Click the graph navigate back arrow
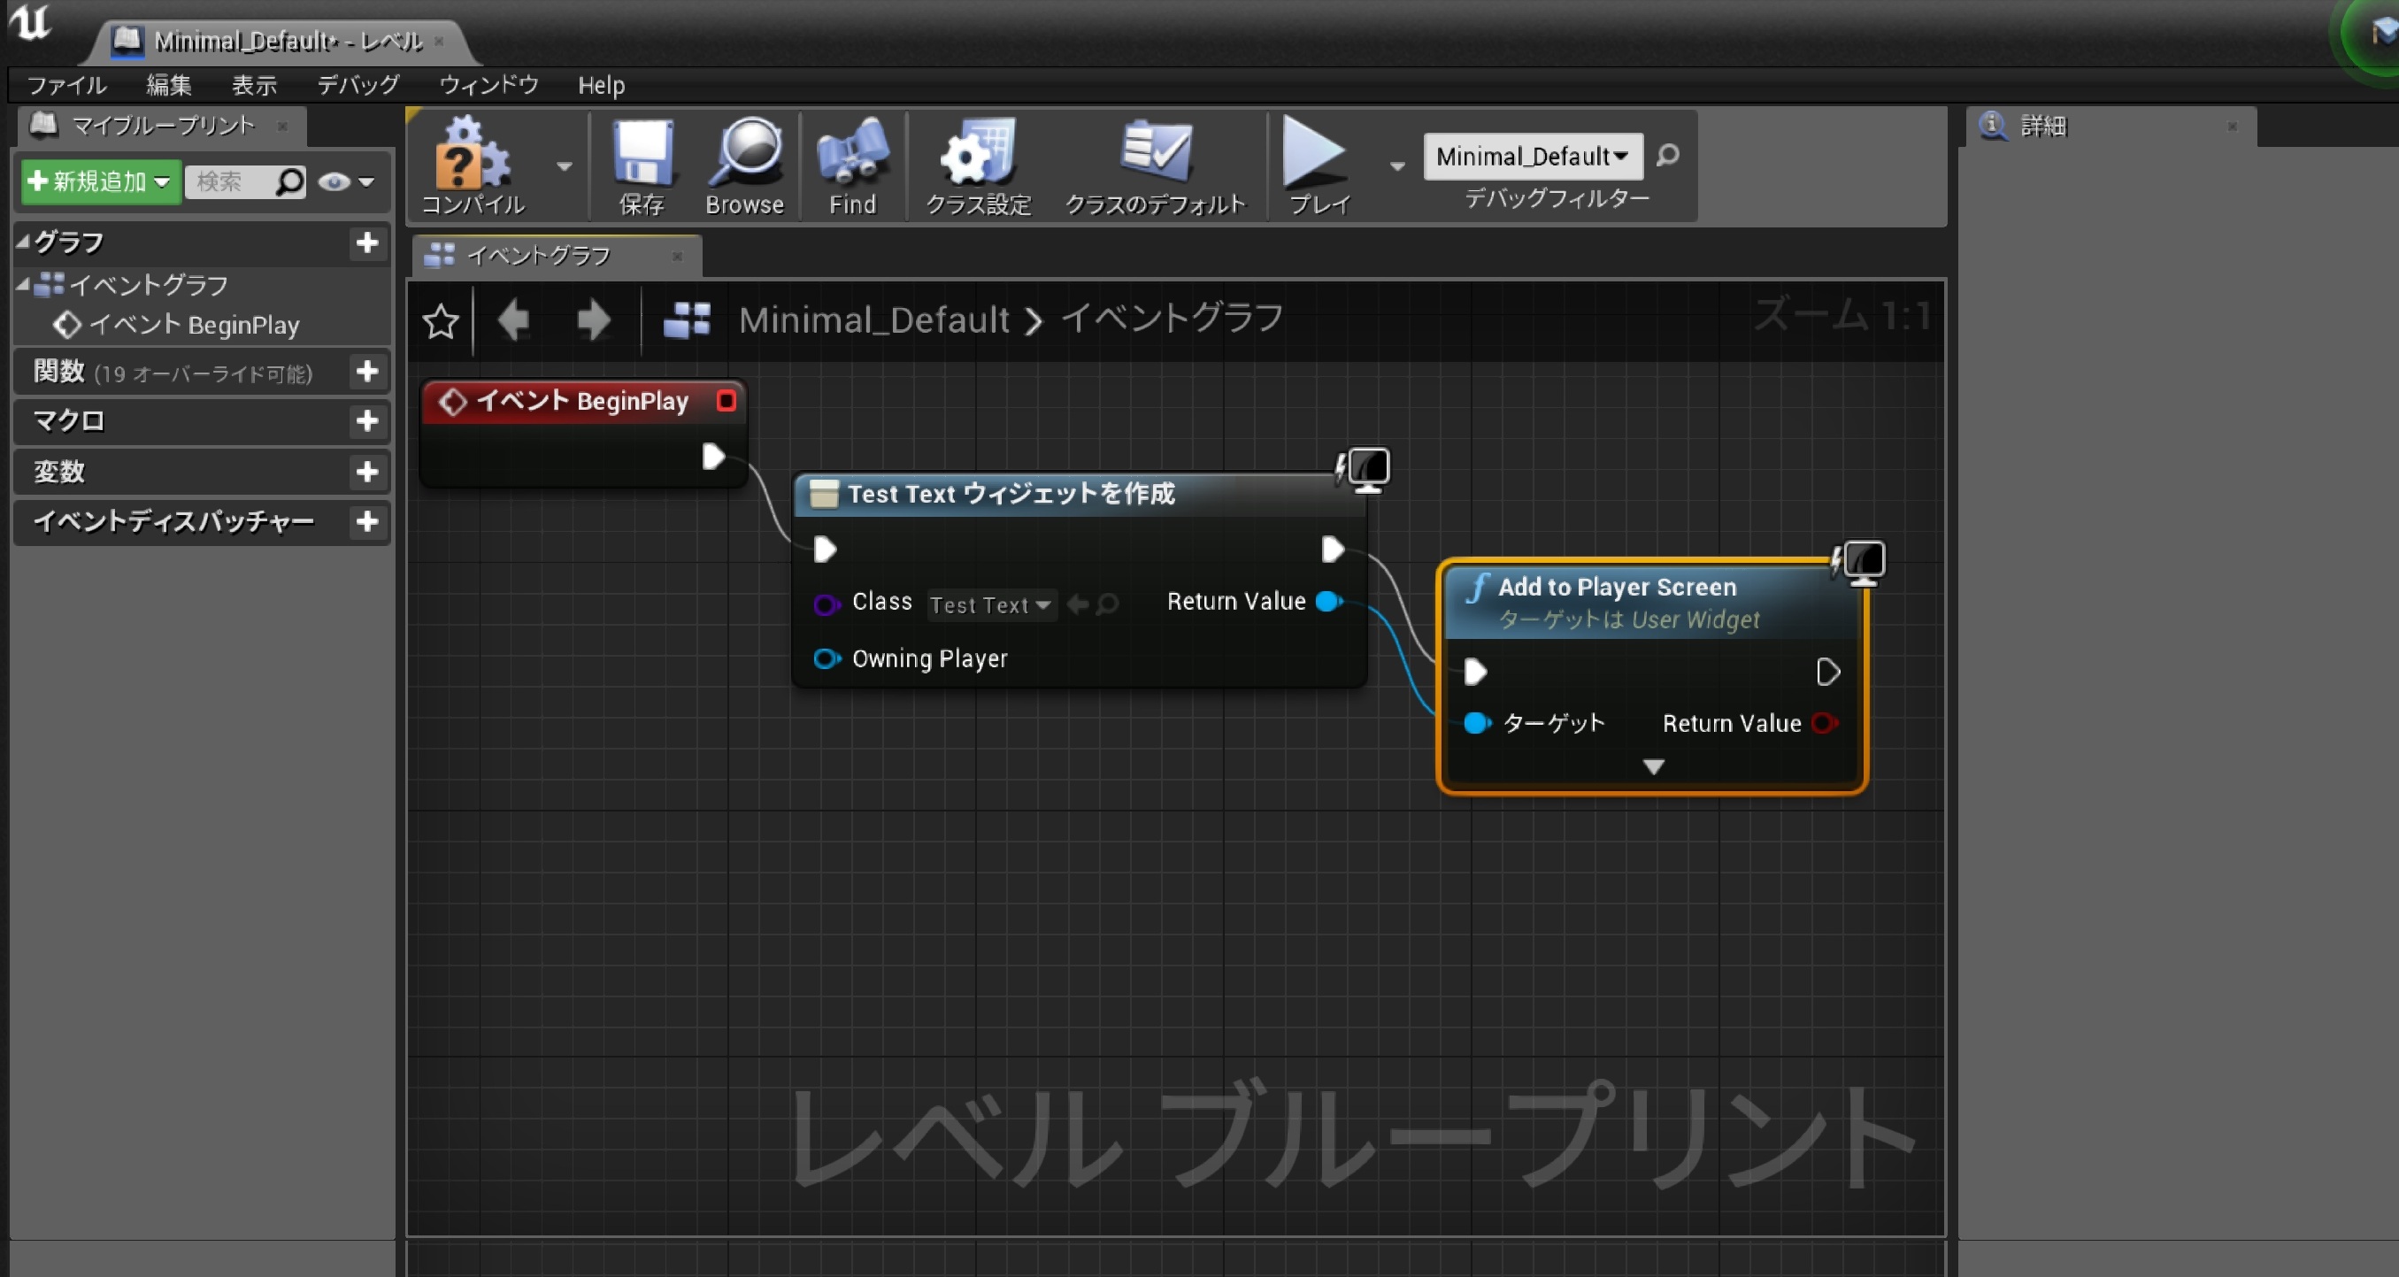Screen dimensions: 2399x1277 click(x=513, y=321)
